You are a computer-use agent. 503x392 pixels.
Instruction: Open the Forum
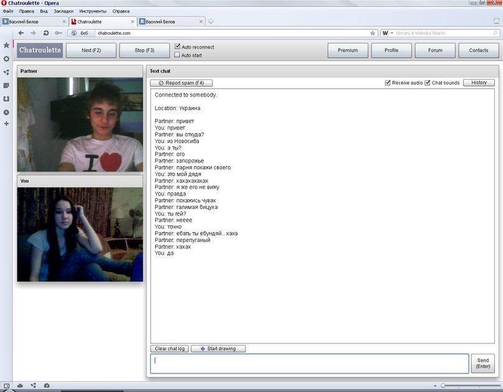tap(435, 50)
